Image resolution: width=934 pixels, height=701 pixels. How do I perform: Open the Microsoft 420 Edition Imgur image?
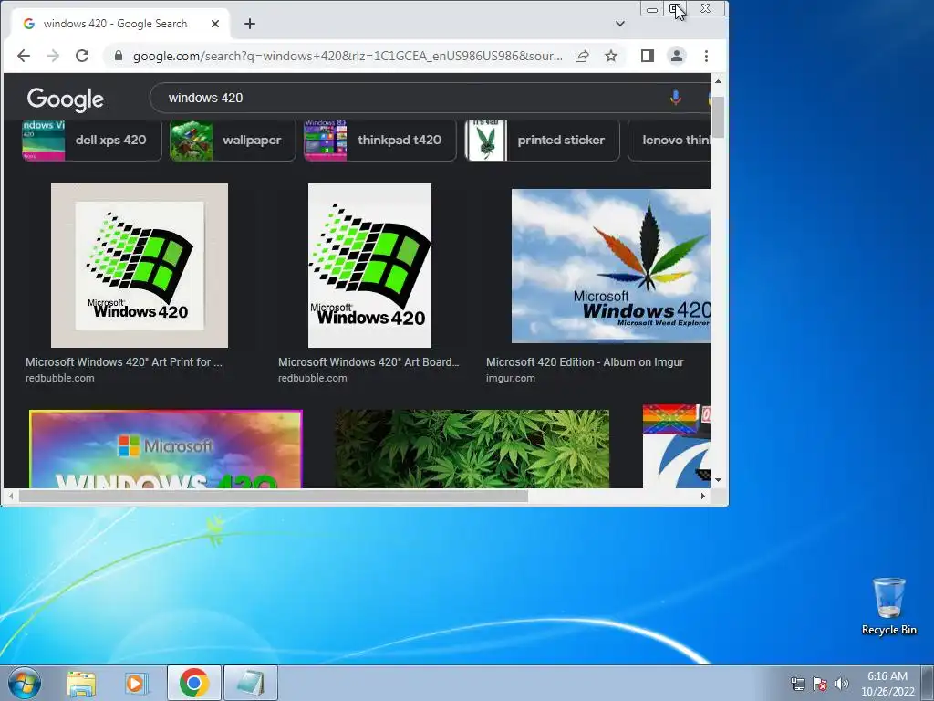point(610,266)
